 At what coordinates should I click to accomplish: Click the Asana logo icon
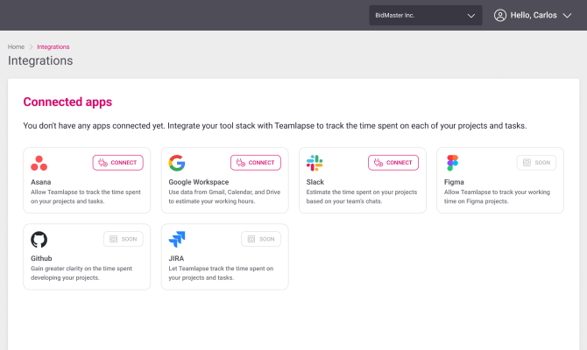click(x=39, y=163)
